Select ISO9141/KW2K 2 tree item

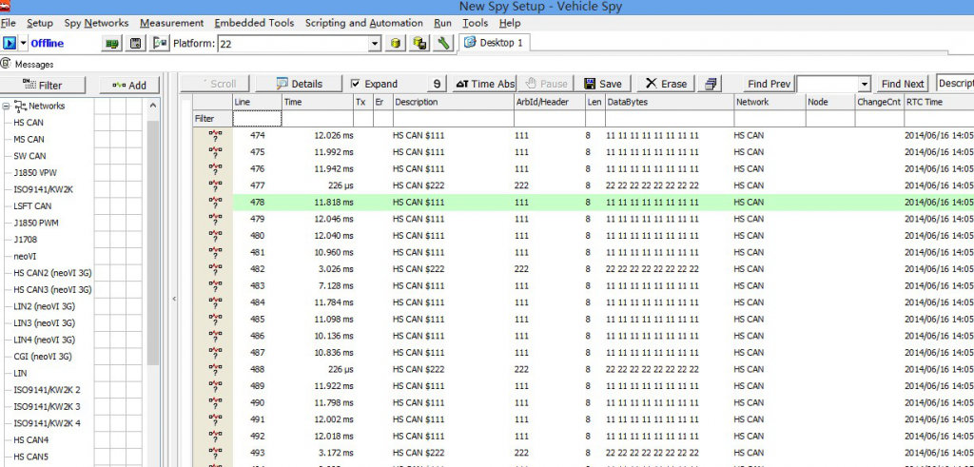click(48, 391)
